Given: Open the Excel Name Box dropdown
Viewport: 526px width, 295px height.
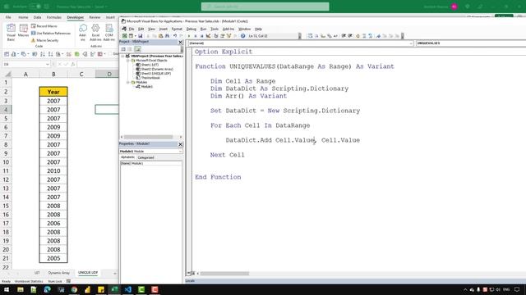Looking at the screenshot, I should 48,64.
